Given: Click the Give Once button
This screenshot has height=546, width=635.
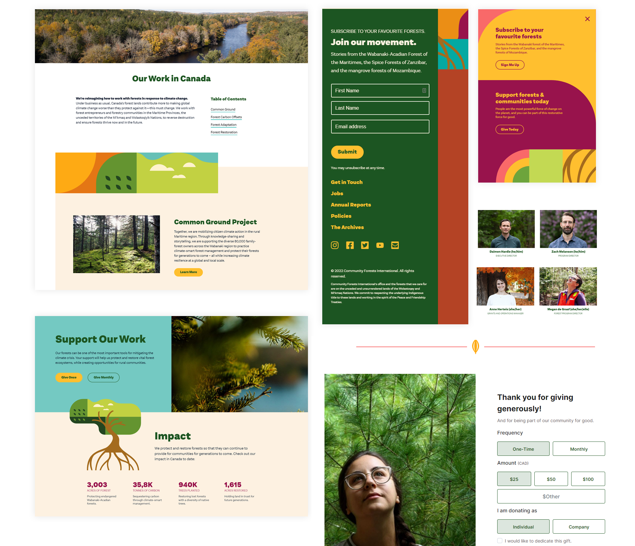Looking at the screenshot, I should click(x=69, y=377).
